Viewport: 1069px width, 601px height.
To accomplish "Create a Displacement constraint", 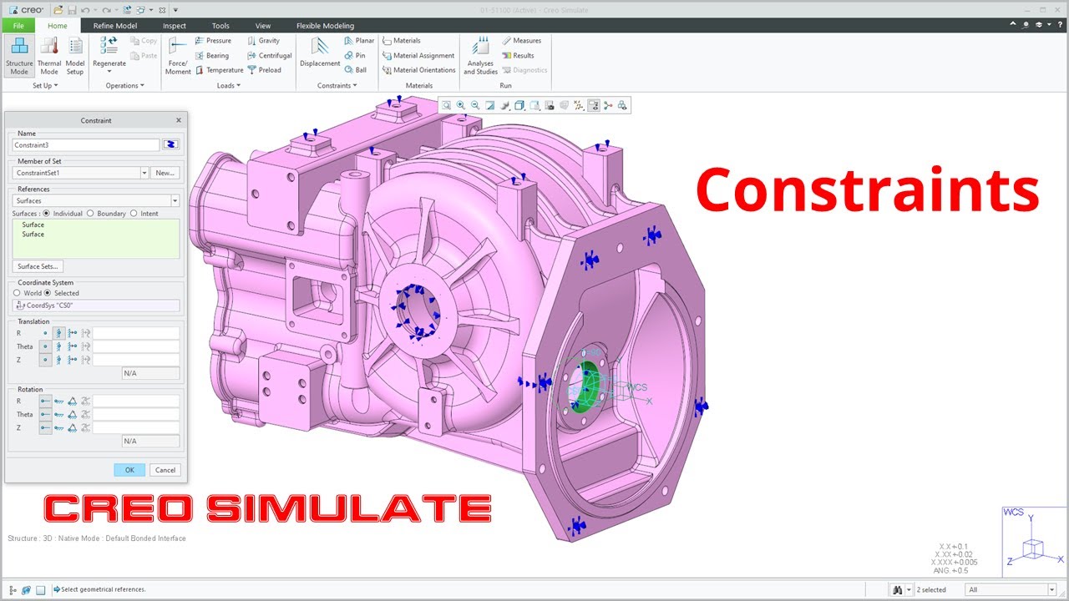I will pos(320,52).
